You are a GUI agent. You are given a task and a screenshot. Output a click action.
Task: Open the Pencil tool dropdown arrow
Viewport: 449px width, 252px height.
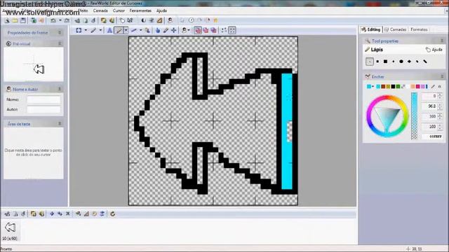coord(126,30)
